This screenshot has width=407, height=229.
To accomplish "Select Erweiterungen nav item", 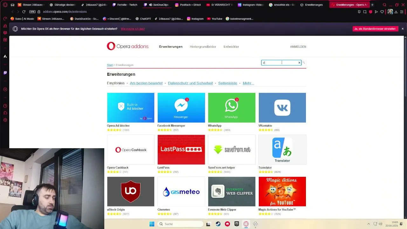I will 171,47.
